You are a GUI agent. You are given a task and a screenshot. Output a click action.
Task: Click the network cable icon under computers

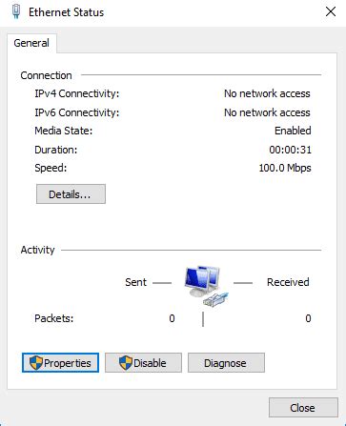215,299
